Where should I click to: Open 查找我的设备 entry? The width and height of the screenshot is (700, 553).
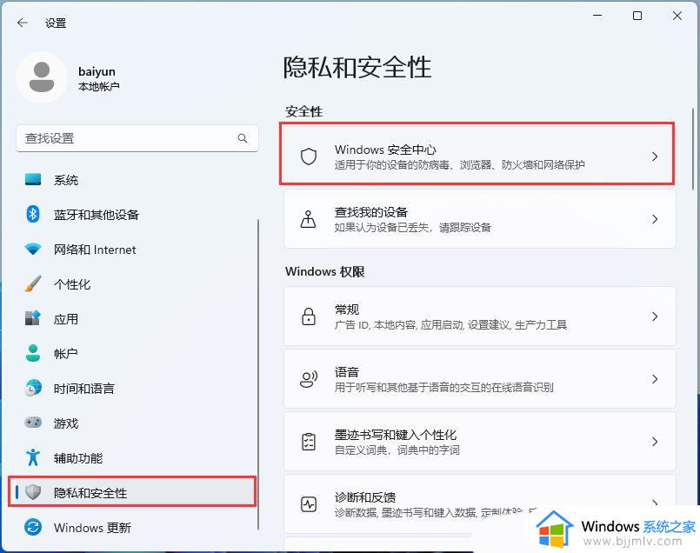pyautogui.click(x=480, y=219)
